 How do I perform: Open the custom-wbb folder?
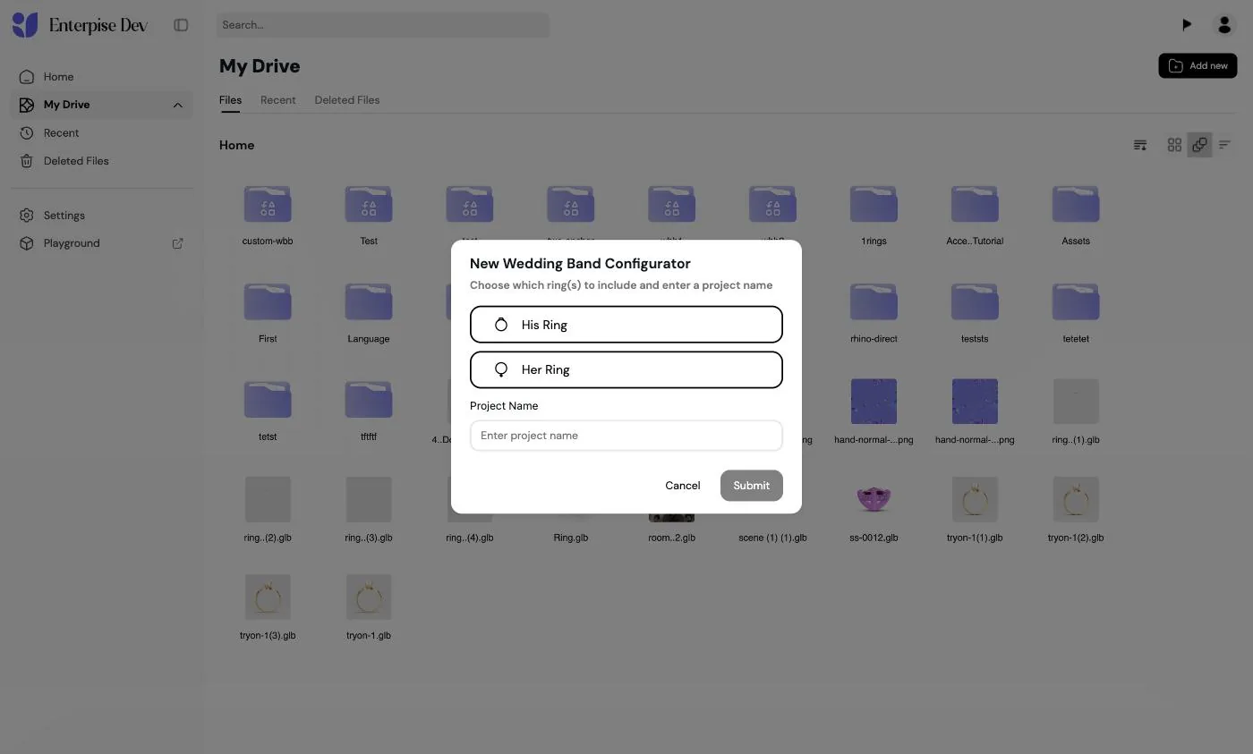click(268, 205)
